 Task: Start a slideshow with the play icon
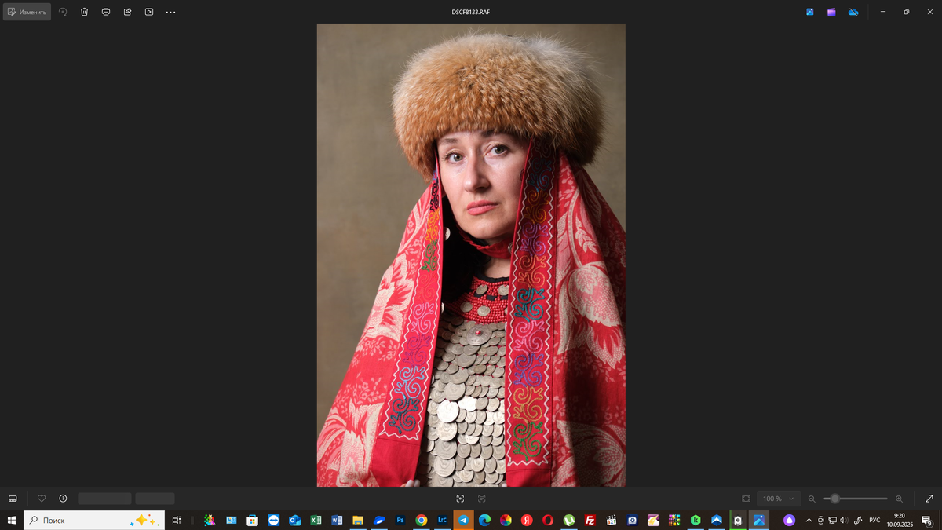[x=148, y=12]
